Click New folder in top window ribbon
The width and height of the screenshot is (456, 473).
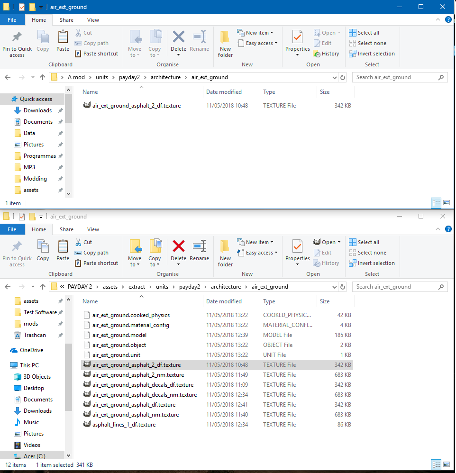pyautogui.click(x=225, y=44)
